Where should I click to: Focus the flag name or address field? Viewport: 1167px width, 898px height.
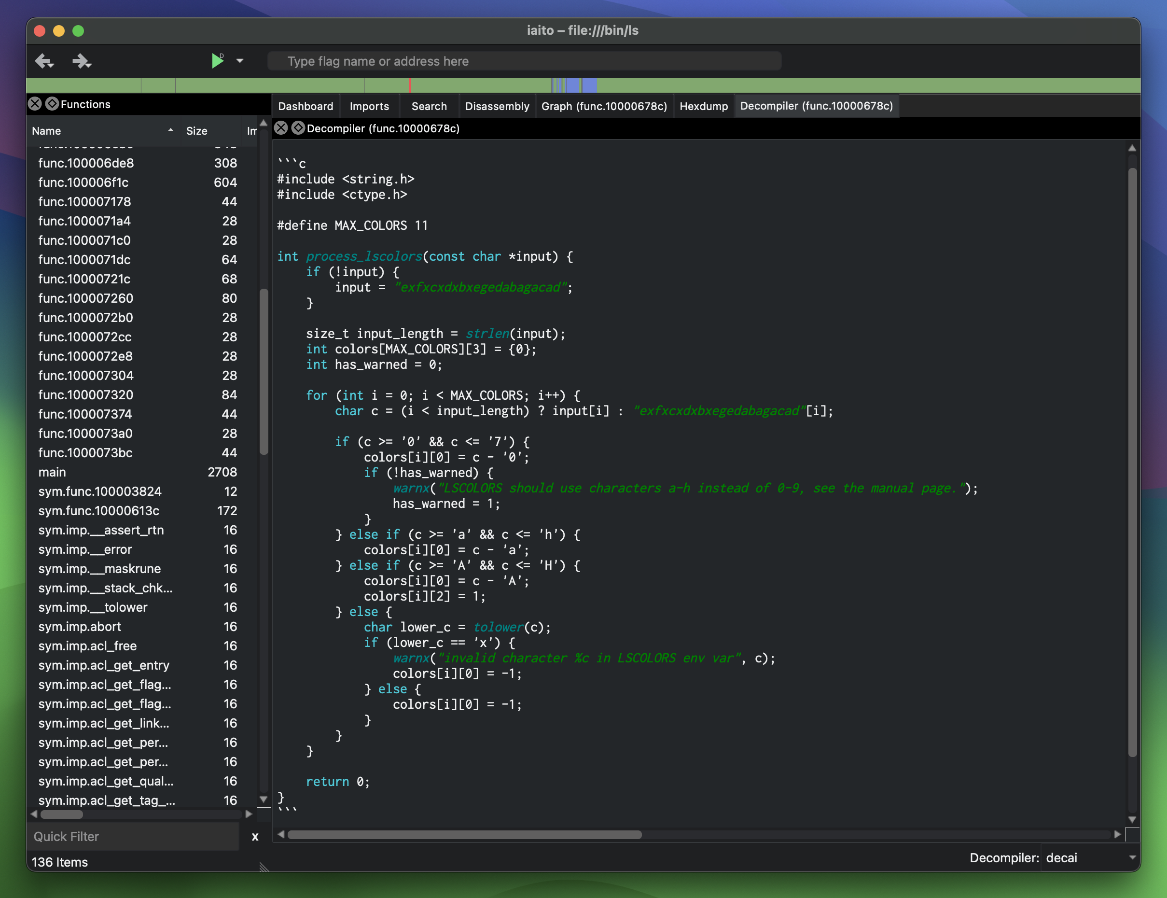pyautogui.click(x=524, y=61)
